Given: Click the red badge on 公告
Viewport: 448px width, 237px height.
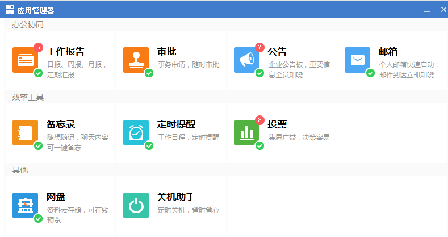Looking at the screenshot, I should [x=259, y=47].
